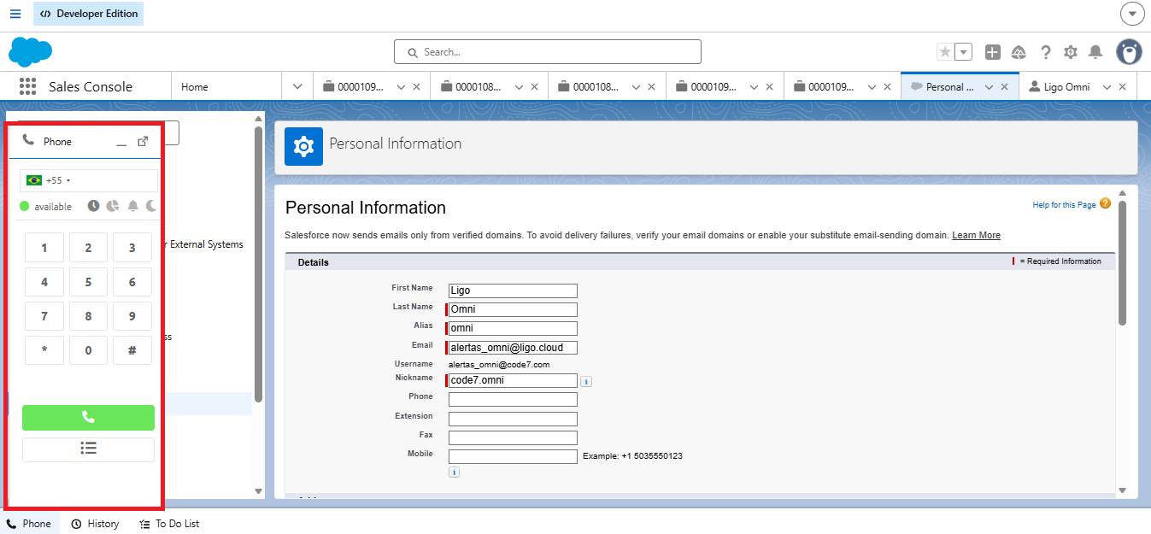1151x534 pixels.
Task: Close the Personal workspace tab
Action: 1005,87
